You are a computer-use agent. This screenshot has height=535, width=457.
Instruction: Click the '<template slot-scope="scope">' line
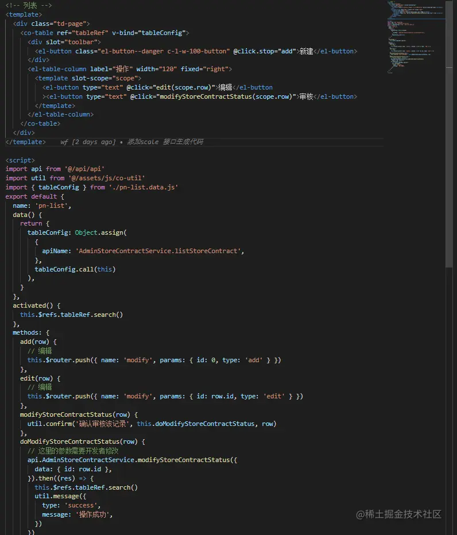(x=88, y=79)
